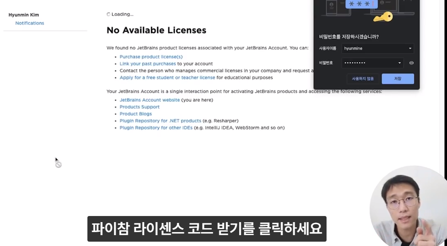
Task: Open the username dropdown showing hyunmine
Action: (x=377, y=48)
